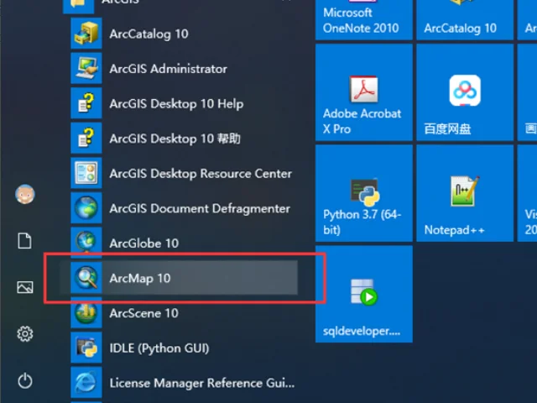Open ArcMap 10 from the app list

[139, 278]
